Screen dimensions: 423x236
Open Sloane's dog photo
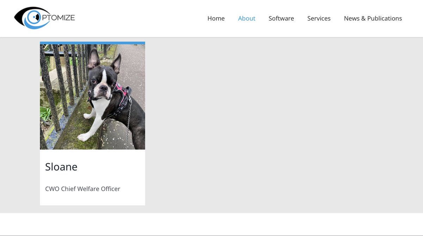click(x=92, y=97)
